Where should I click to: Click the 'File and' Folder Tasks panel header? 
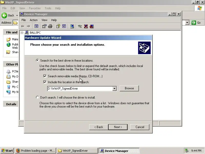(11, 32)
